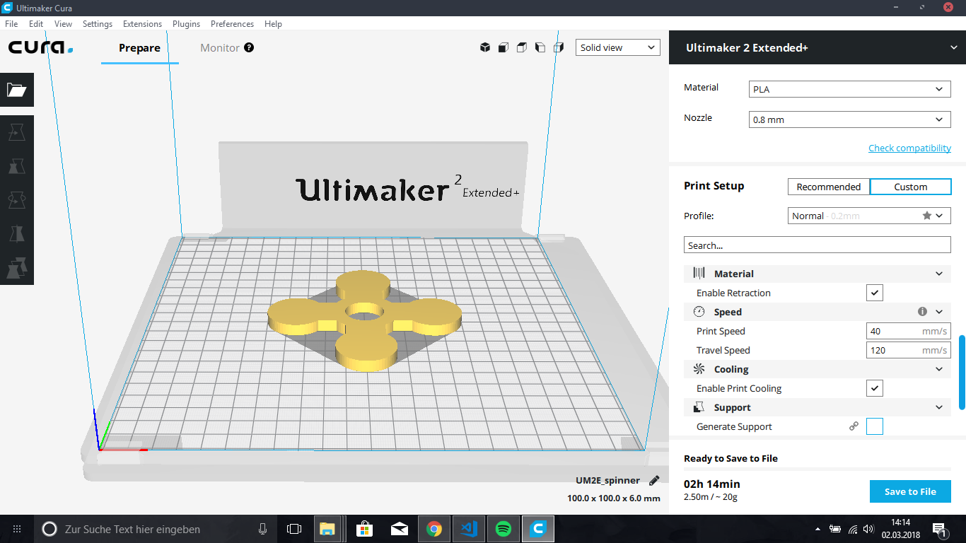Viewport: 966px width, 543px height.
Task: Open the Windows notification center
Action: point(940,529)
